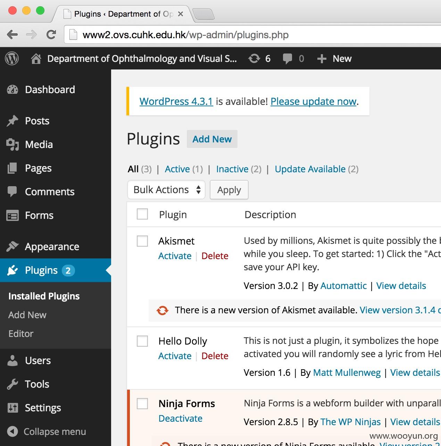Screen dimensions: 441x446
Task: Check the Ninja Forms plugin checkbox
Action: [142, 404]
